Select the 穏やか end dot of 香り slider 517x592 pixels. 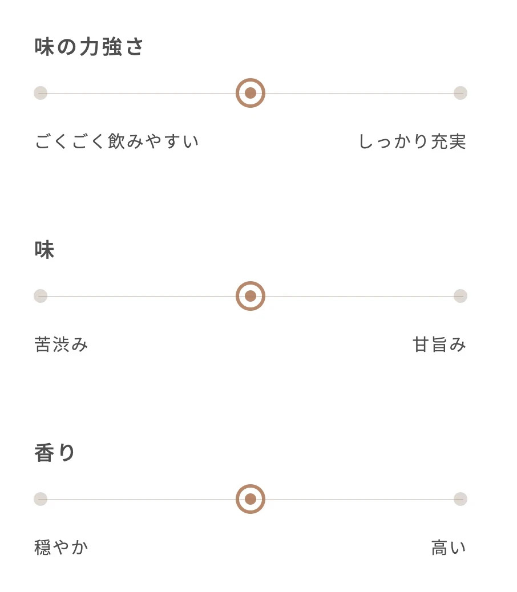(41, 499)
